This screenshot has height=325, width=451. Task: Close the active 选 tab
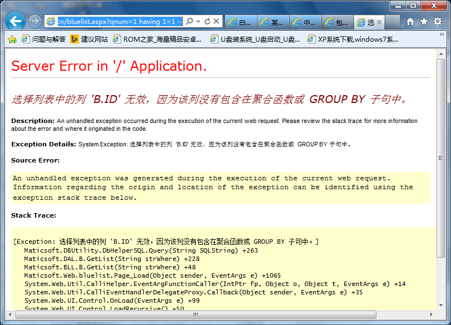[x=379, y=22]
